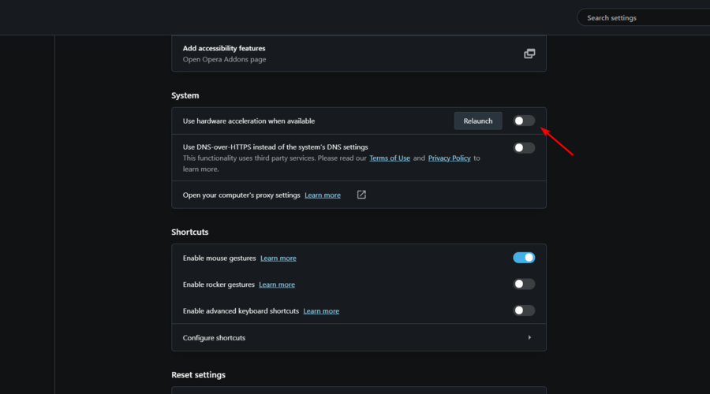Turn on advanced keyboard shortcuts toggle
The image size is (710, 394).
pyautogui.click(x=524, y=310)
